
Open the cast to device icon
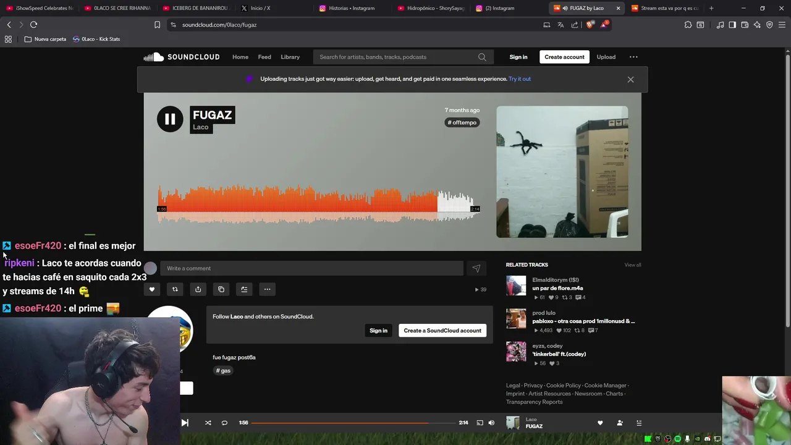(480, 423)
